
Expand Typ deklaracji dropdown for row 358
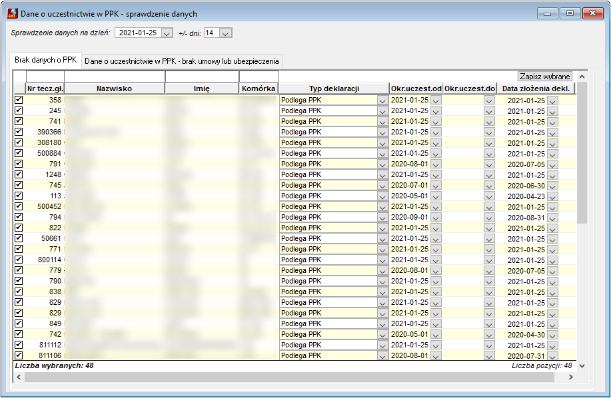tap(382, 100)
